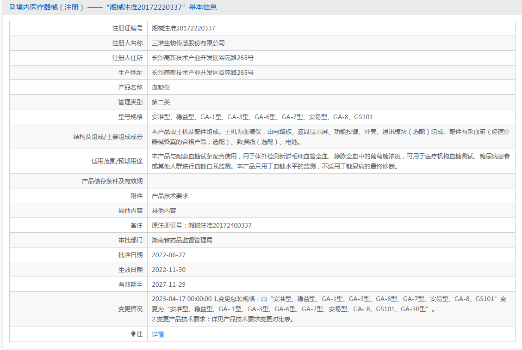Click the model specifications value starting 安准型
Image resolution: width=522 pixels, height=350 pixels.
262,117
